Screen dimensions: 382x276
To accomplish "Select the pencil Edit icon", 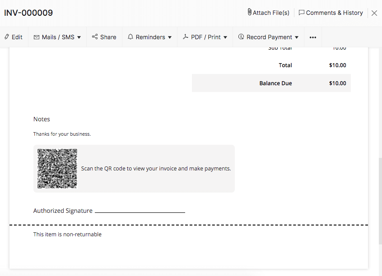I will pos(6,37).
